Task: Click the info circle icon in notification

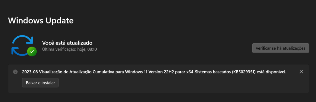Action: (16, 72)
